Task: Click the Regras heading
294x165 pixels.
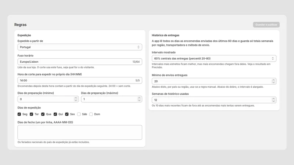Action: click(21, 25)
